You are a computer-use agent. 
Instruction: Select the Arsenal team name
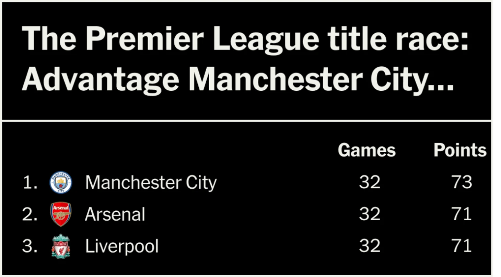(x=115, y=214)
